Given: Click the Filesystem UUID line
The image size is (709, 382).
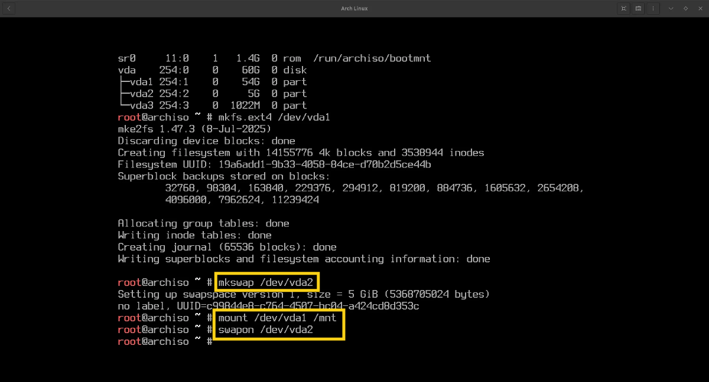Looking at the screenshot, I should (x=274, y=164).
